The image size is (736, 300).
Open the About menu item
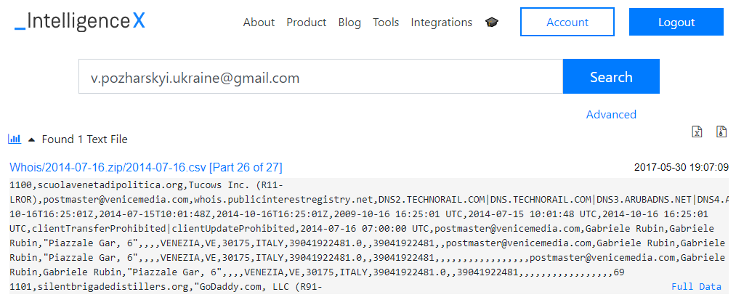pyautogui.click(x=259, y=23)
